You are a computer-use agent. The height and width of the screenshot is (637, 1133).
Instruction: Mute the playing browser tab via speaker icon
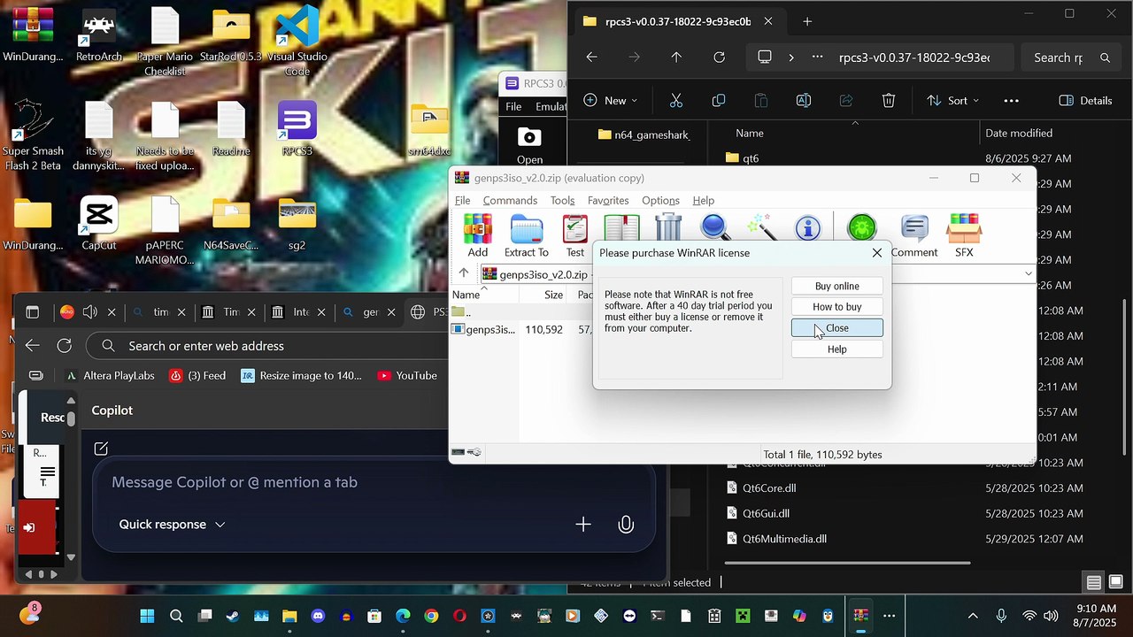coord(89,312)
